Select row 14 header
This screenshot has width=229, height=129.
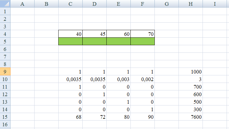point(5,109)
